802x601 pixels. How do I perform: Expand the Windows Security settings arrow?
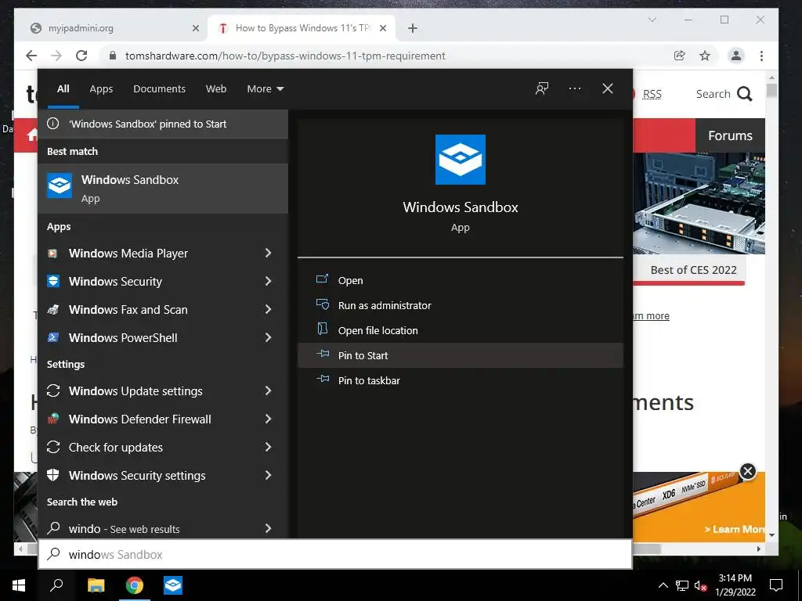click(268, 475)
